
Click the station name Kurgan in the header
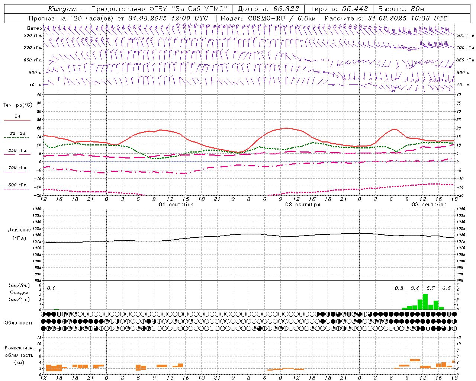point(62,9)
